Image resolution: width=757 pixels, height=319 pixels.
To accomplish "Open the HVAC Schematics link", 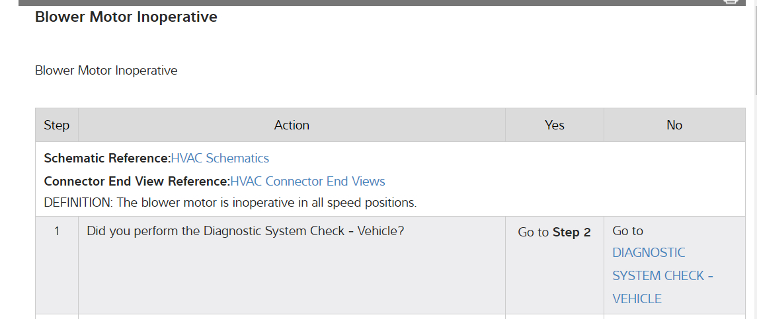I will pyautogui.click(x=219, y=159).
